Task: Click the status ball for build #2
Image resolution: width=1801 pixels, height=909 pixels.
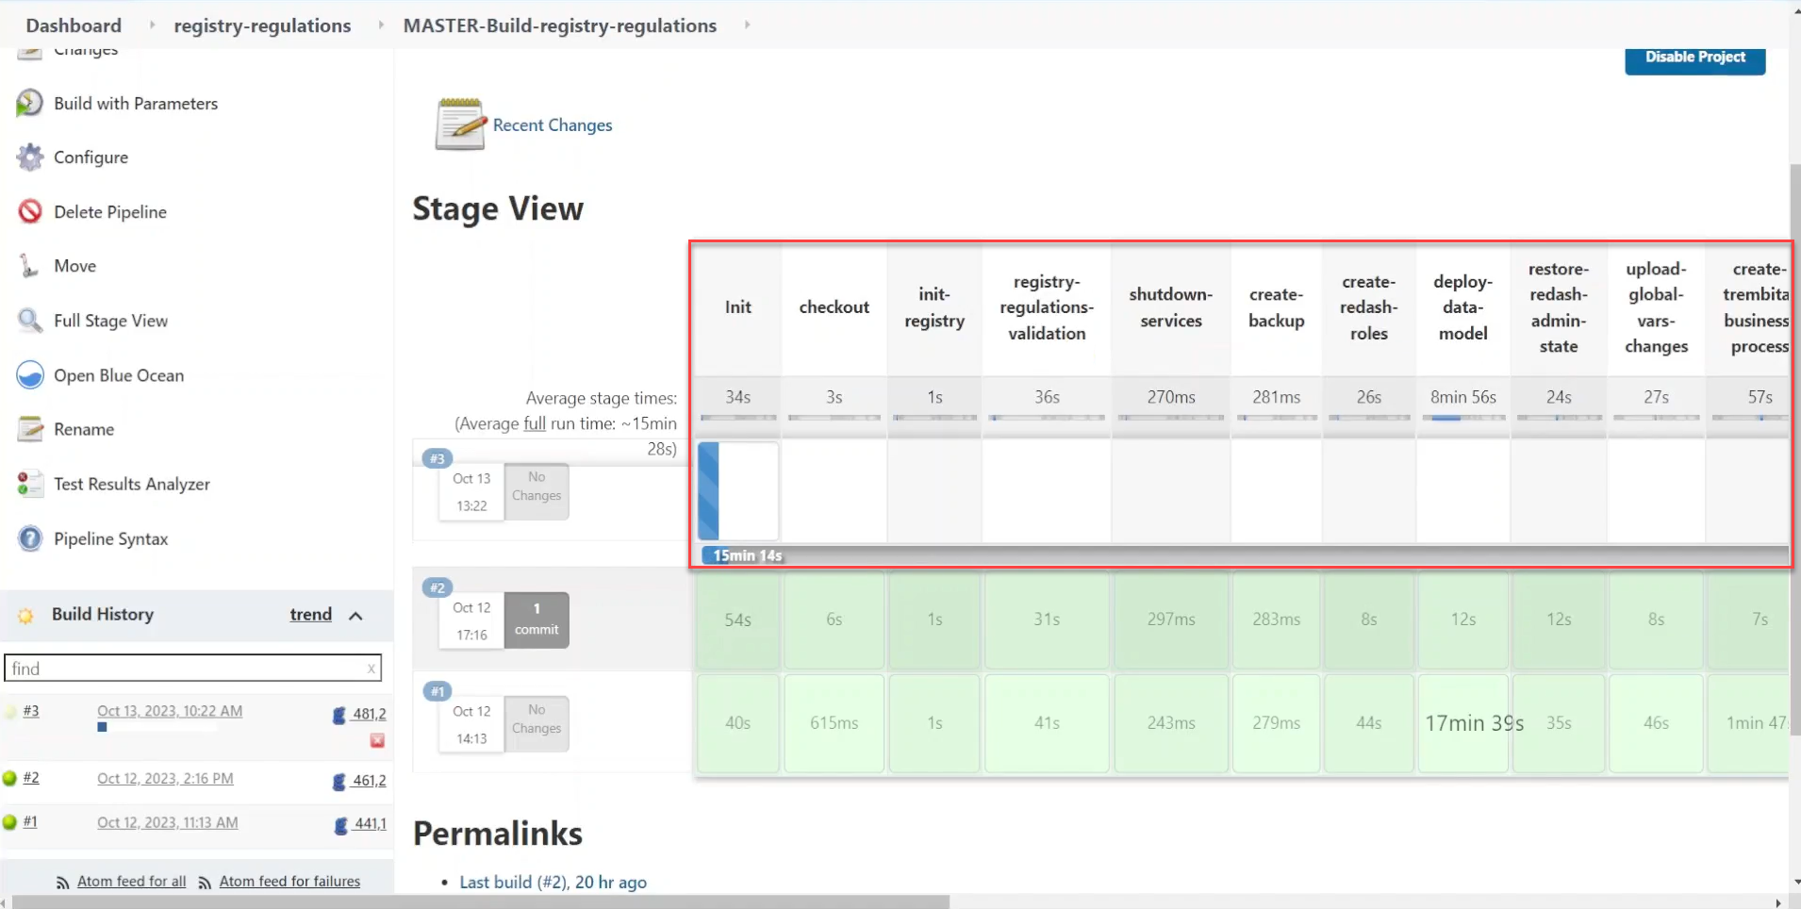Action: click(9, 778)
